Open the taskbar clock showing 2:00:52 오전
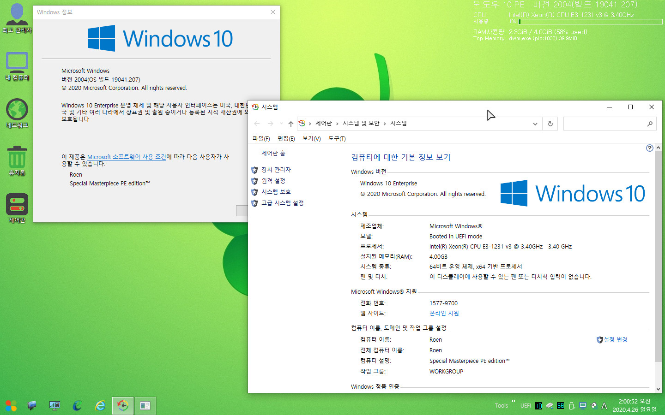Screen dimensions: 665x415 click(x=635, y=406)
